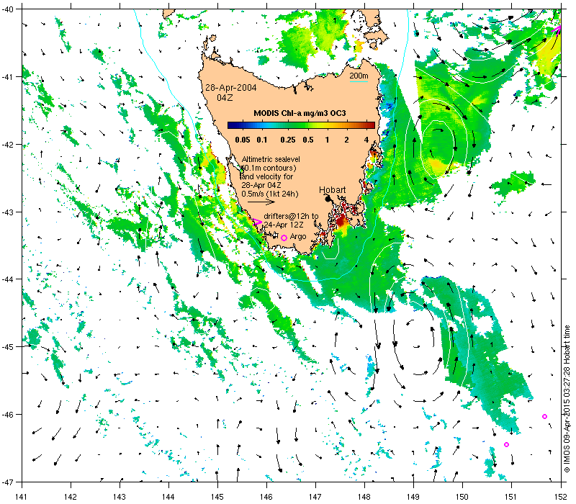Click the '-42' latitude axis label
Viewport: 576px width, 504px height.
coord(7,145)
